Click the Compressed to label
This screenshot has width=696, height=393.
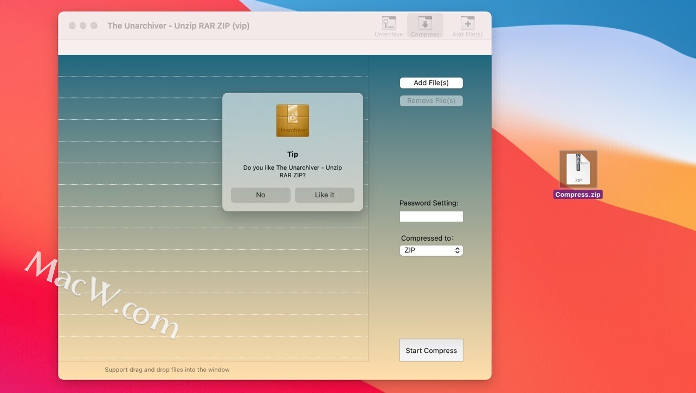tap(428, 238)
